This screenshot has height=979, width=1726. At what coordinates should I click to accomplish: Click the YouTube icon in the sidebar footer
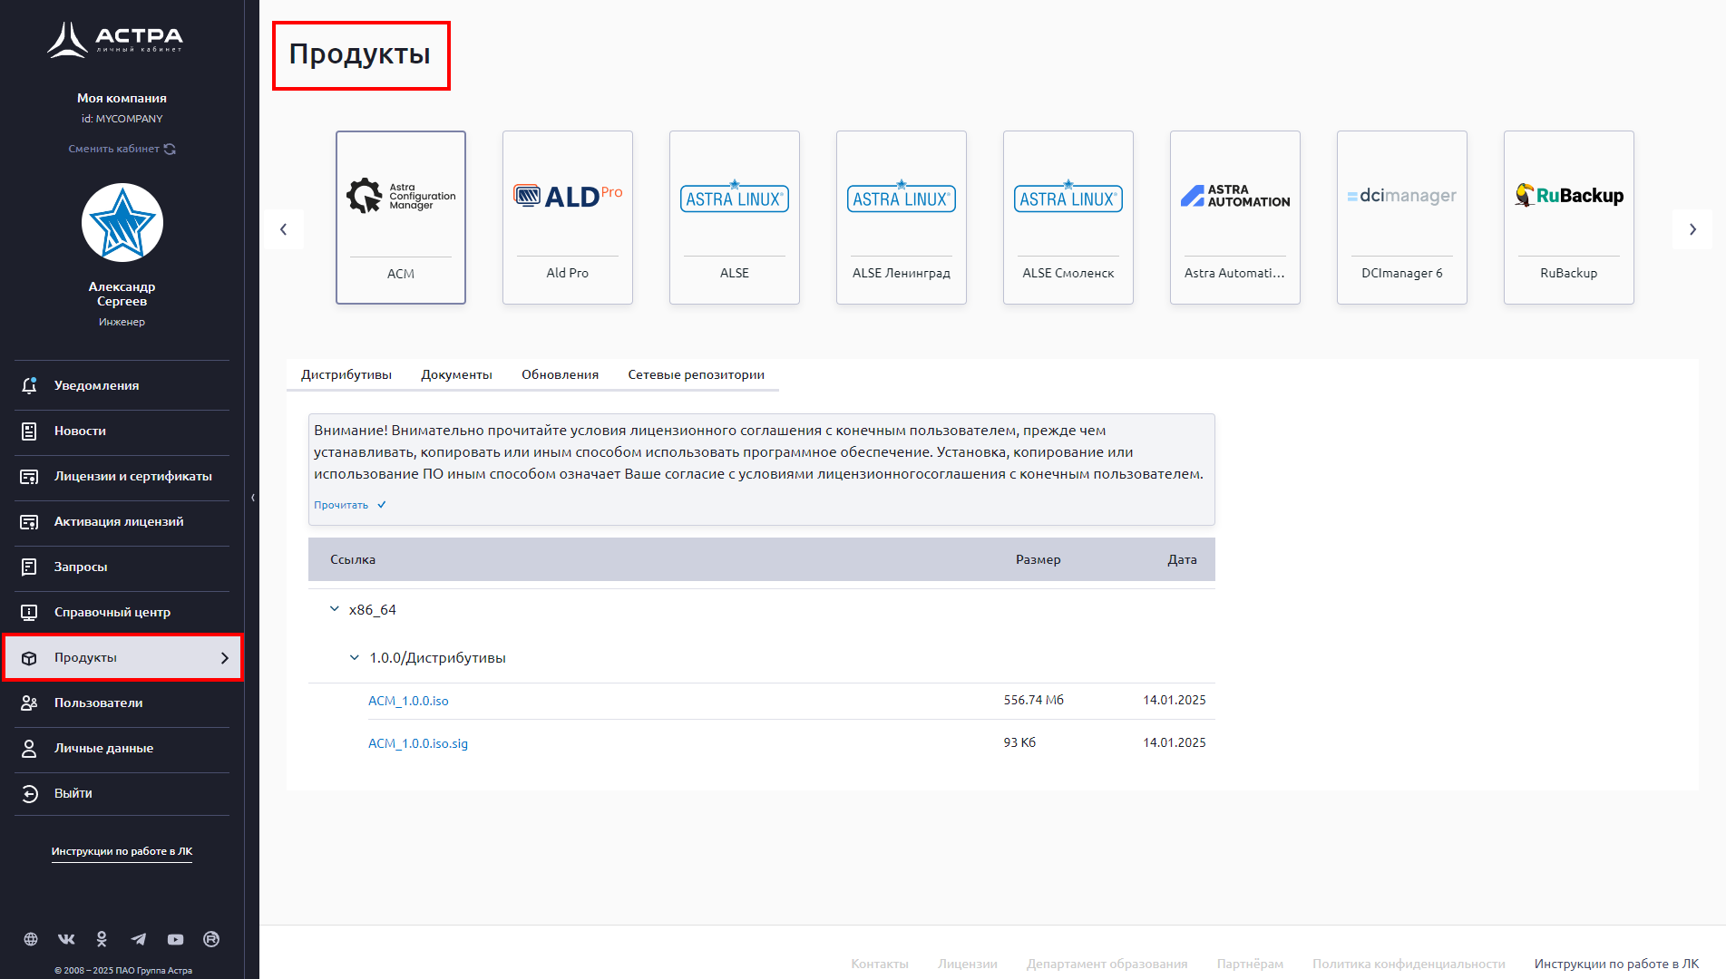175,939
